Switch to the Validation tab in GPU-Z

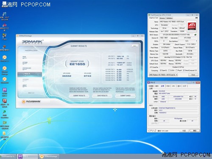(x=169, y=18)
